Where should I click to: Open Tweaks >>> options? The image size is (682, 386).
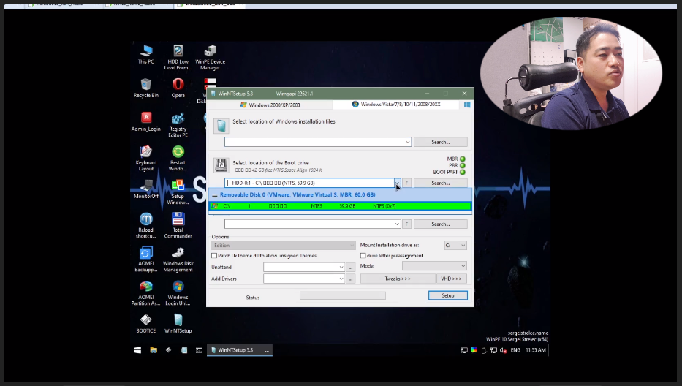click(x=398, y=279)
